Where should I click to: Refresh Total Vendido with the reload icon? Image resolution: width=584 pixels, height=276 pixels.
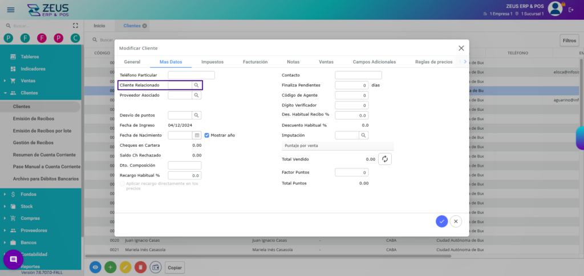(385, 159)
